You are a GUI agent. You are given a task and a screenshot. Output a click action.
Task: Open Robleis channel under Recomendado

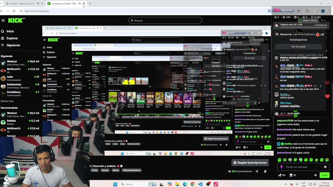point(20,122)
